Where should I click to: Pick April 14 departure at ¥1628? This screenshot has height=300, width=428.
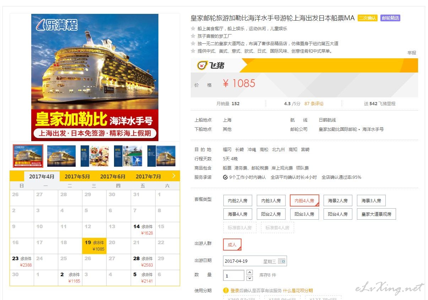pos(143,230)
